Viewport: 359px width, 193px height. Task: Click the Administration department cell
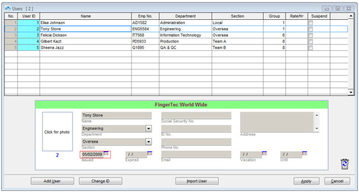[x=185, y=23]
